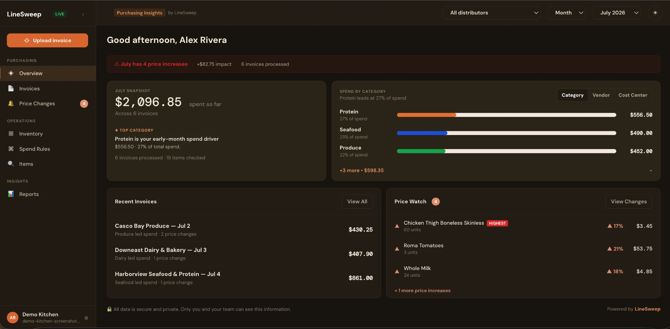Open Invoices in the sidebar
The height and width of the screenshot is (329, 670).
point(48,88)
